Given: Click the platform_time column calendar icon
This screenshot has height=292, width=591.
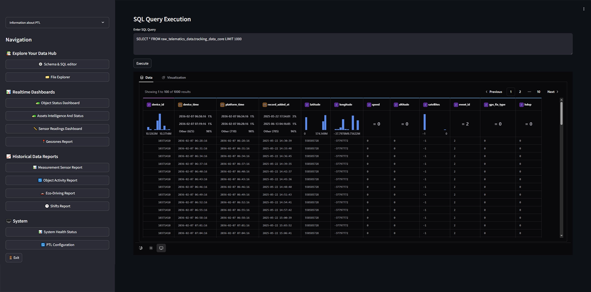Looking at the screenshot, I should pos(222,105).
